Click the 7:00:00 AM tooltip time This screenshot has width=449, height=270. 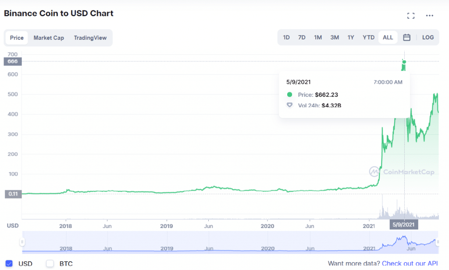pos(388,82)
